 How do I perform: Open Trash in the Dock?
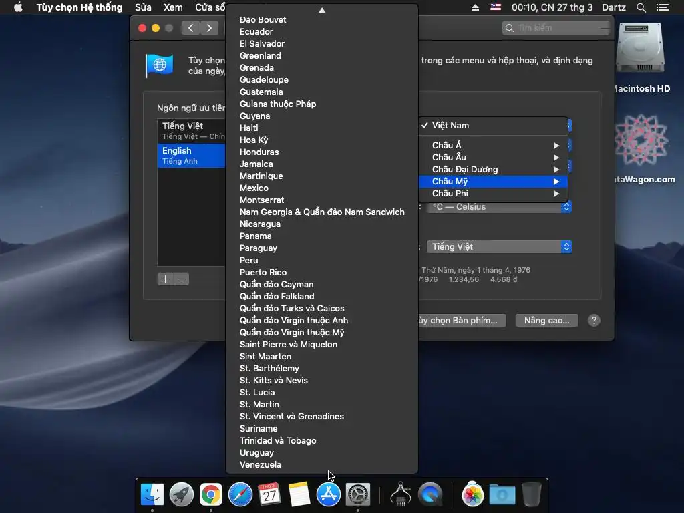click(x=532, y=494)
